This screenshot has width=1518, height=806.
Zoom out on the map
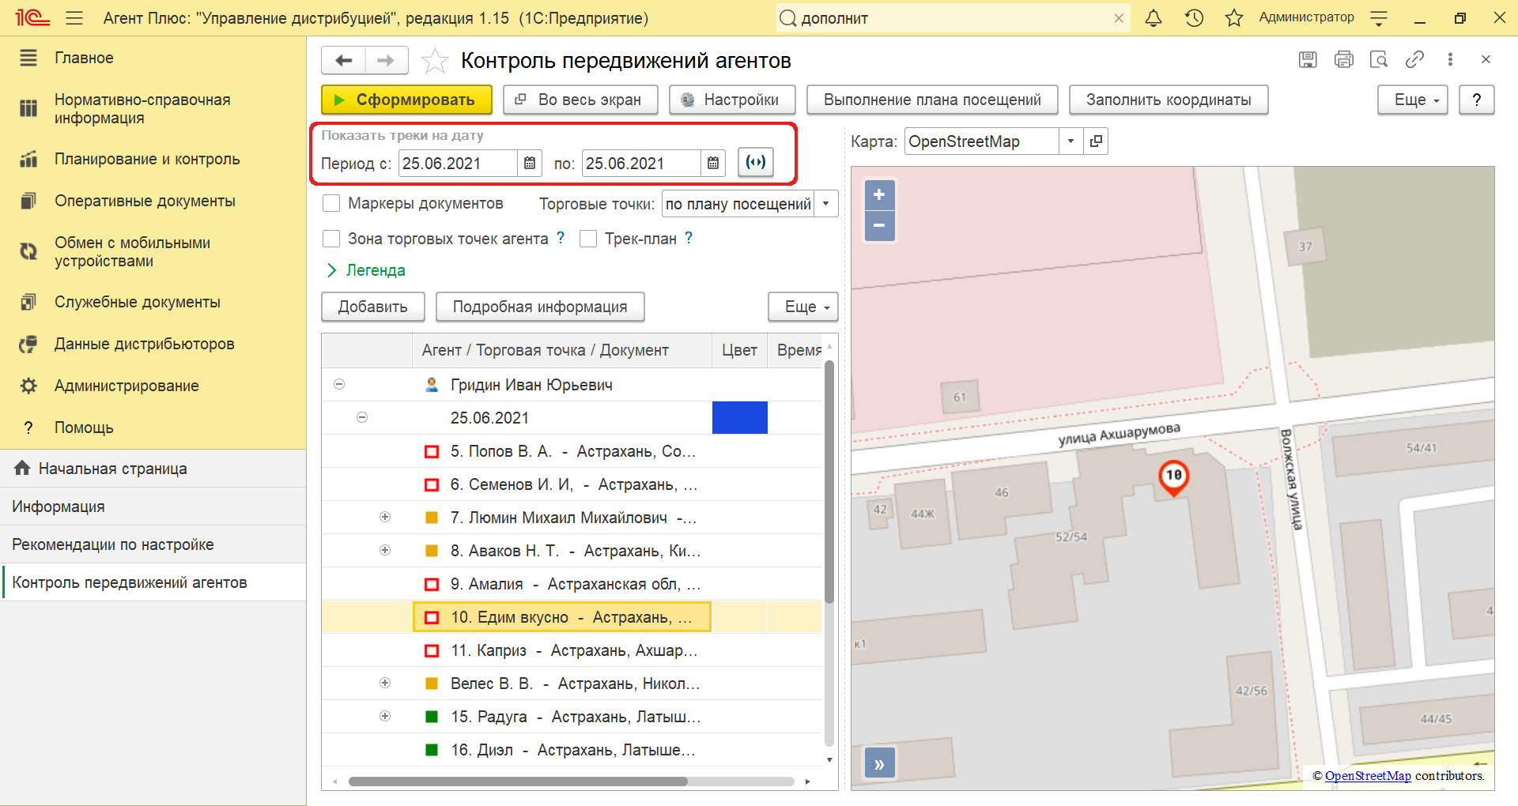coord(879,225)
